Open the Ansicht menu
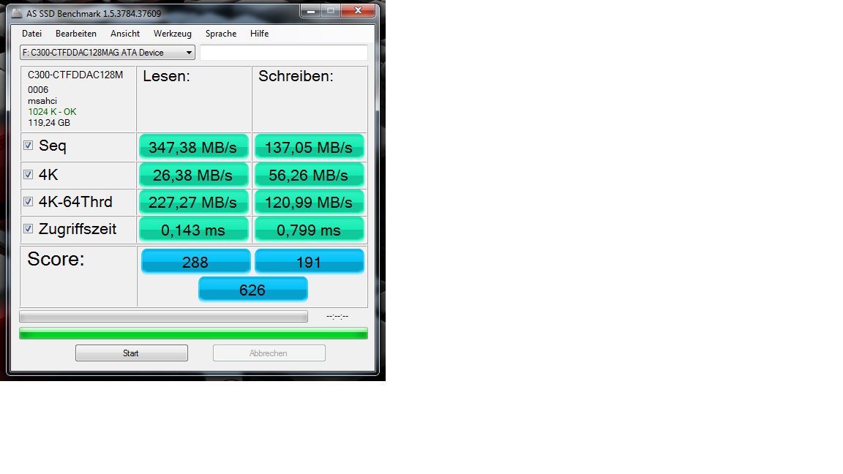The image size is (843, 474). 124,34
